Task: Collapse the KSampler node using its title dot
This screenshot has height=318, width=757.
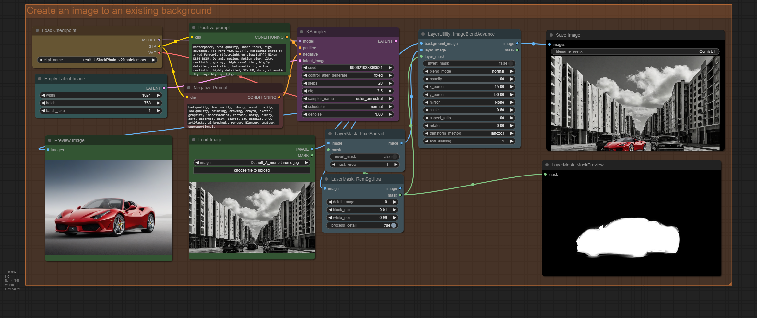Action: (302, 32)
